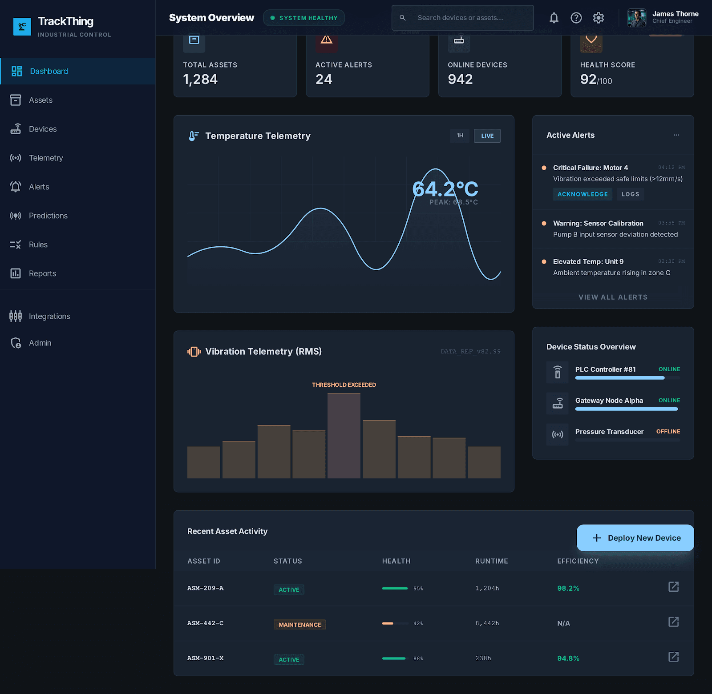This screenshot has height=694, width=712.
Task: Click the PLC Controller #81 progress bar
Action: pos(627,378)
